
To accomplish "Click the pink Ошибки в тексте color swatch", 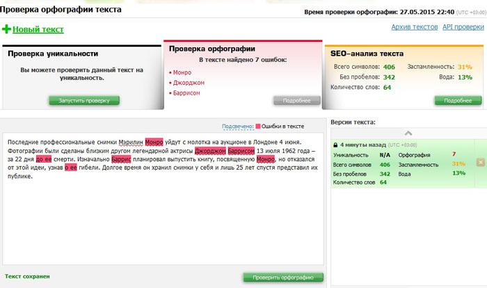I will click(x=258, y=126).
